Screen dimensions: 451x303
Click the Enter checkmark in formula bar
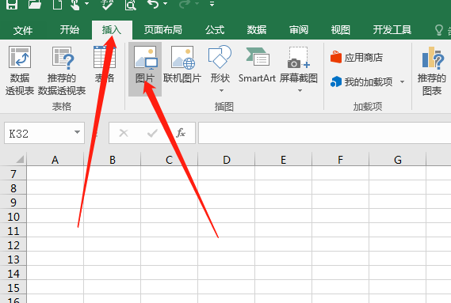pyautogui.click(x=152, y=133)
